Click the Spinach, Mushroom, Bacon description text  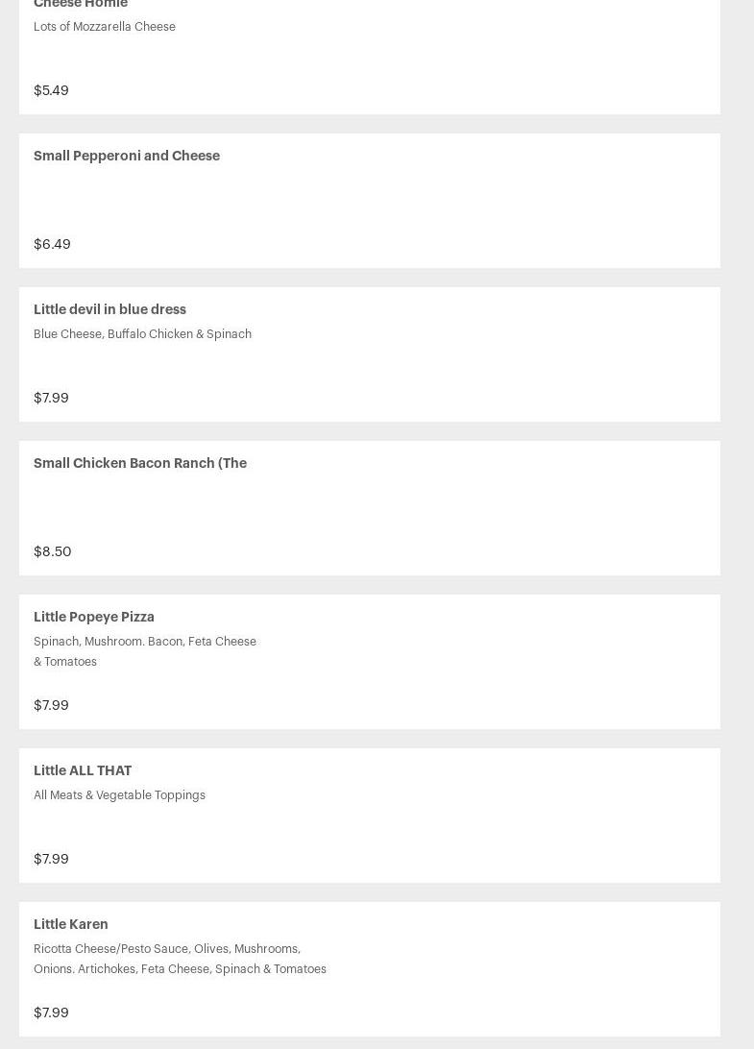click(144, 651)
